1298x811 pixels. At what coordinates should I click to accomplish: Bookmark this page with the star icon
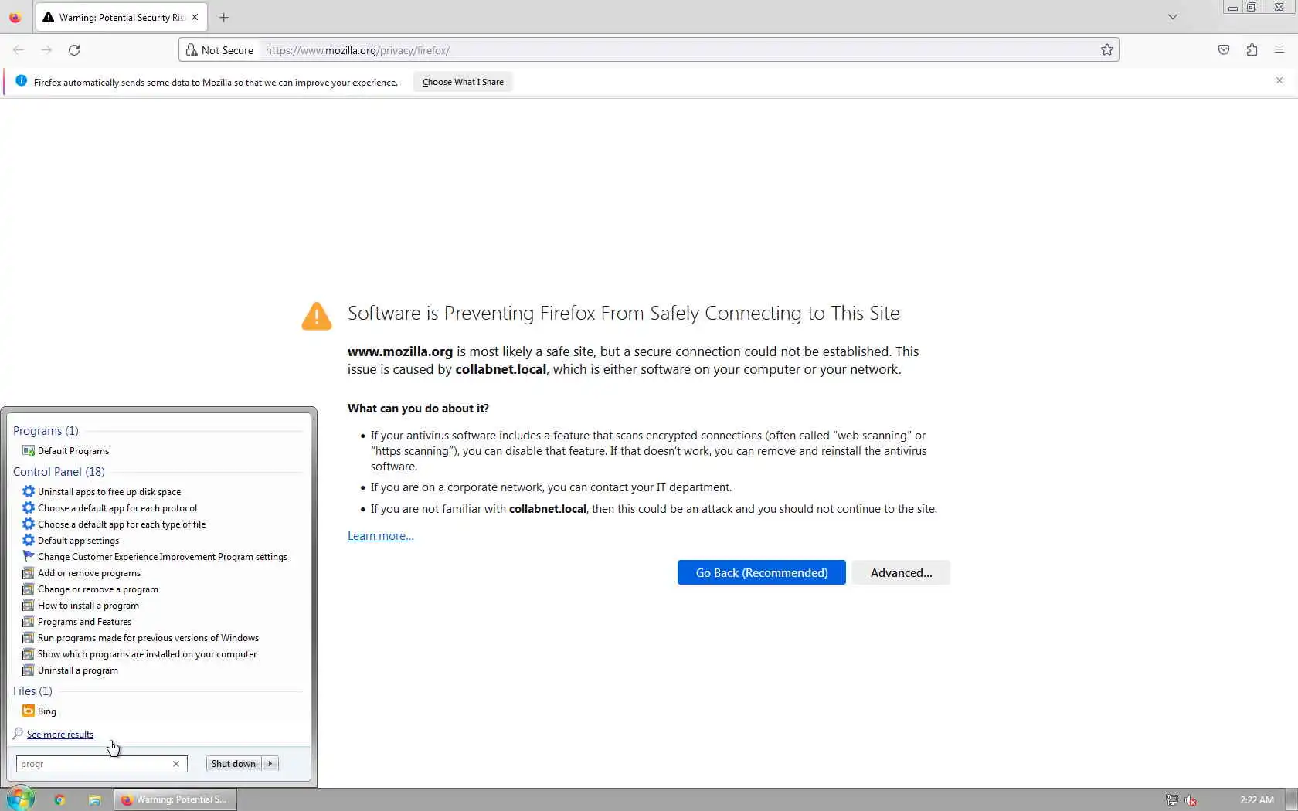1107,50
